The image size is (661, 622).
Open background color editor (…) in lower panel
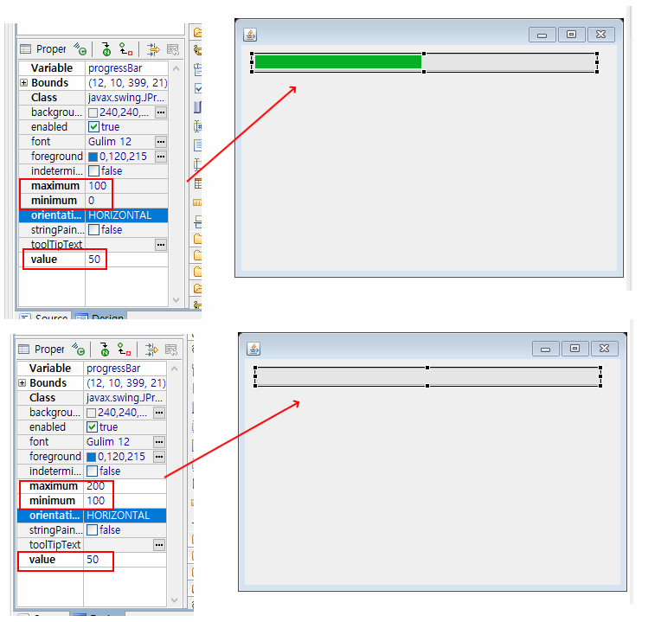click(x=159, y=413)
